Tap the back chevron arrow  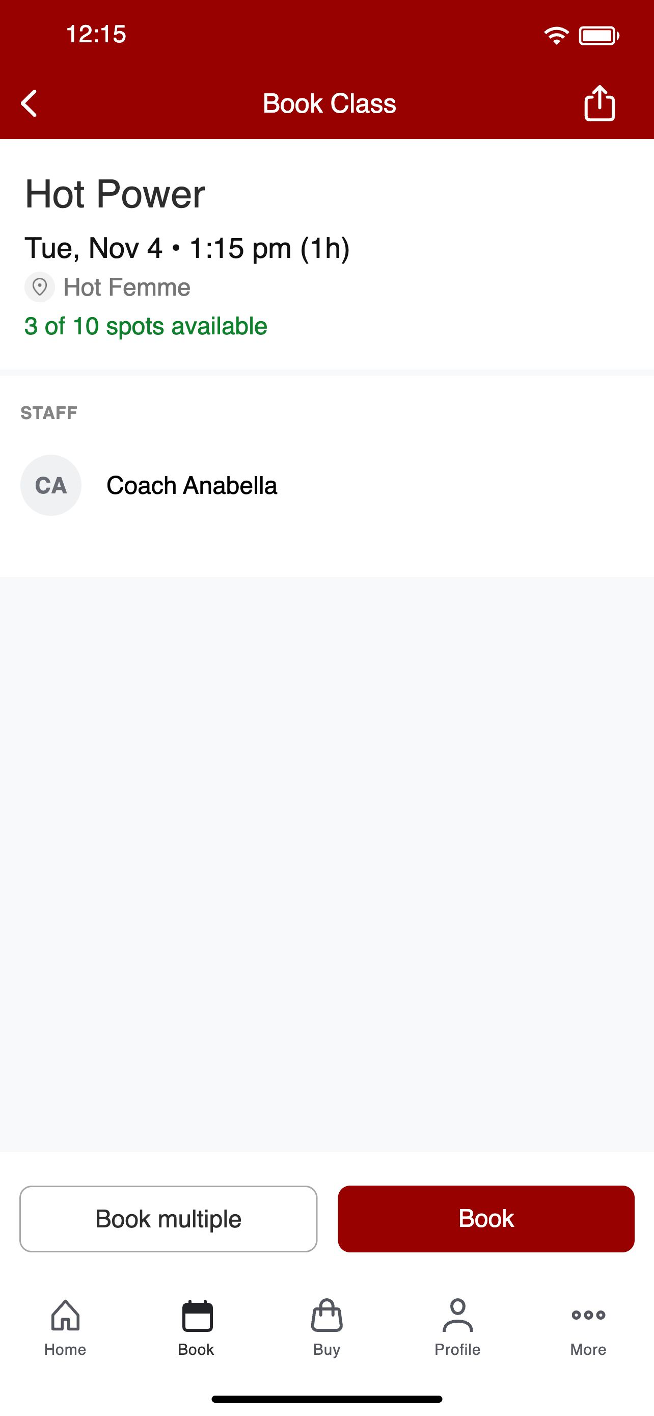pyautogui.click(x=29, y=103)
